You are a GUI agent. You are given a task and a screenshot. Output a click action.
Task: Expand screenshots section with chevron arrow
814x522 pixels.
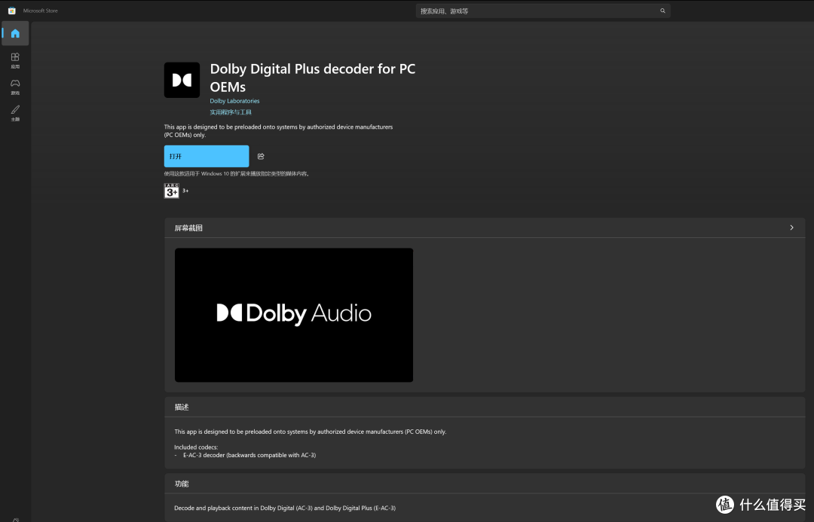(x=791, y=227)
